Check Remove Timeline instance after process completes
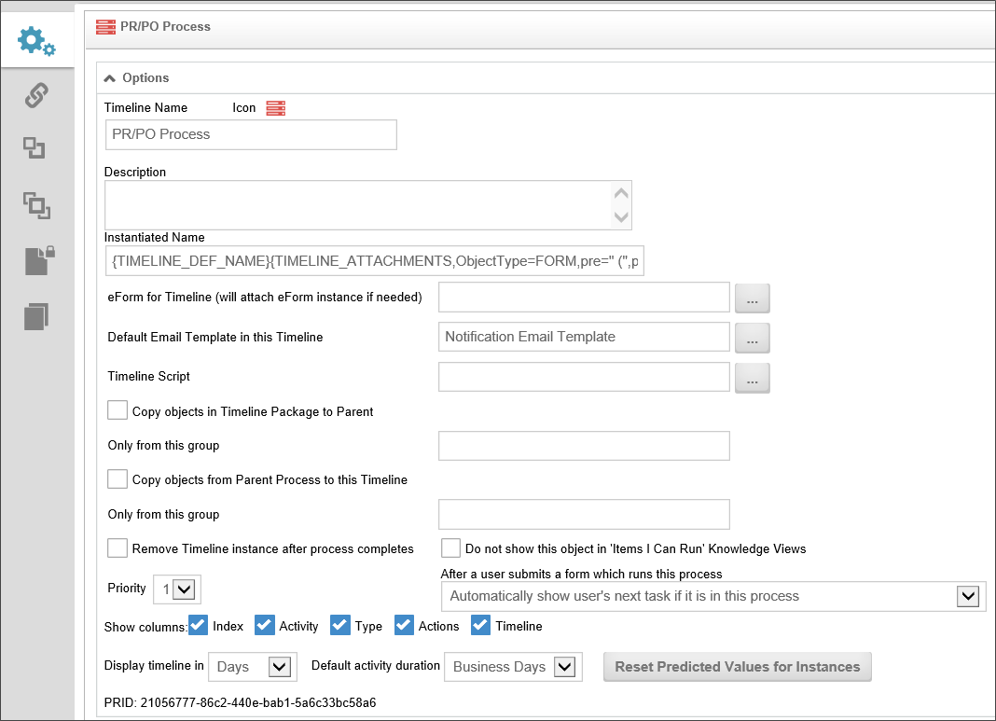Screen dimensions: 996x721 [x=118, y=548]
